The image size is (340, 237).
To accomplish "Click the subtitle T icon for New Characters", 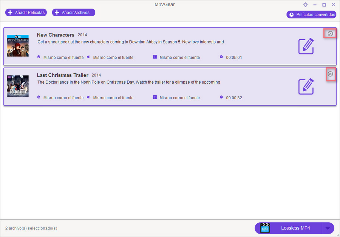I will tap(155, 57).
